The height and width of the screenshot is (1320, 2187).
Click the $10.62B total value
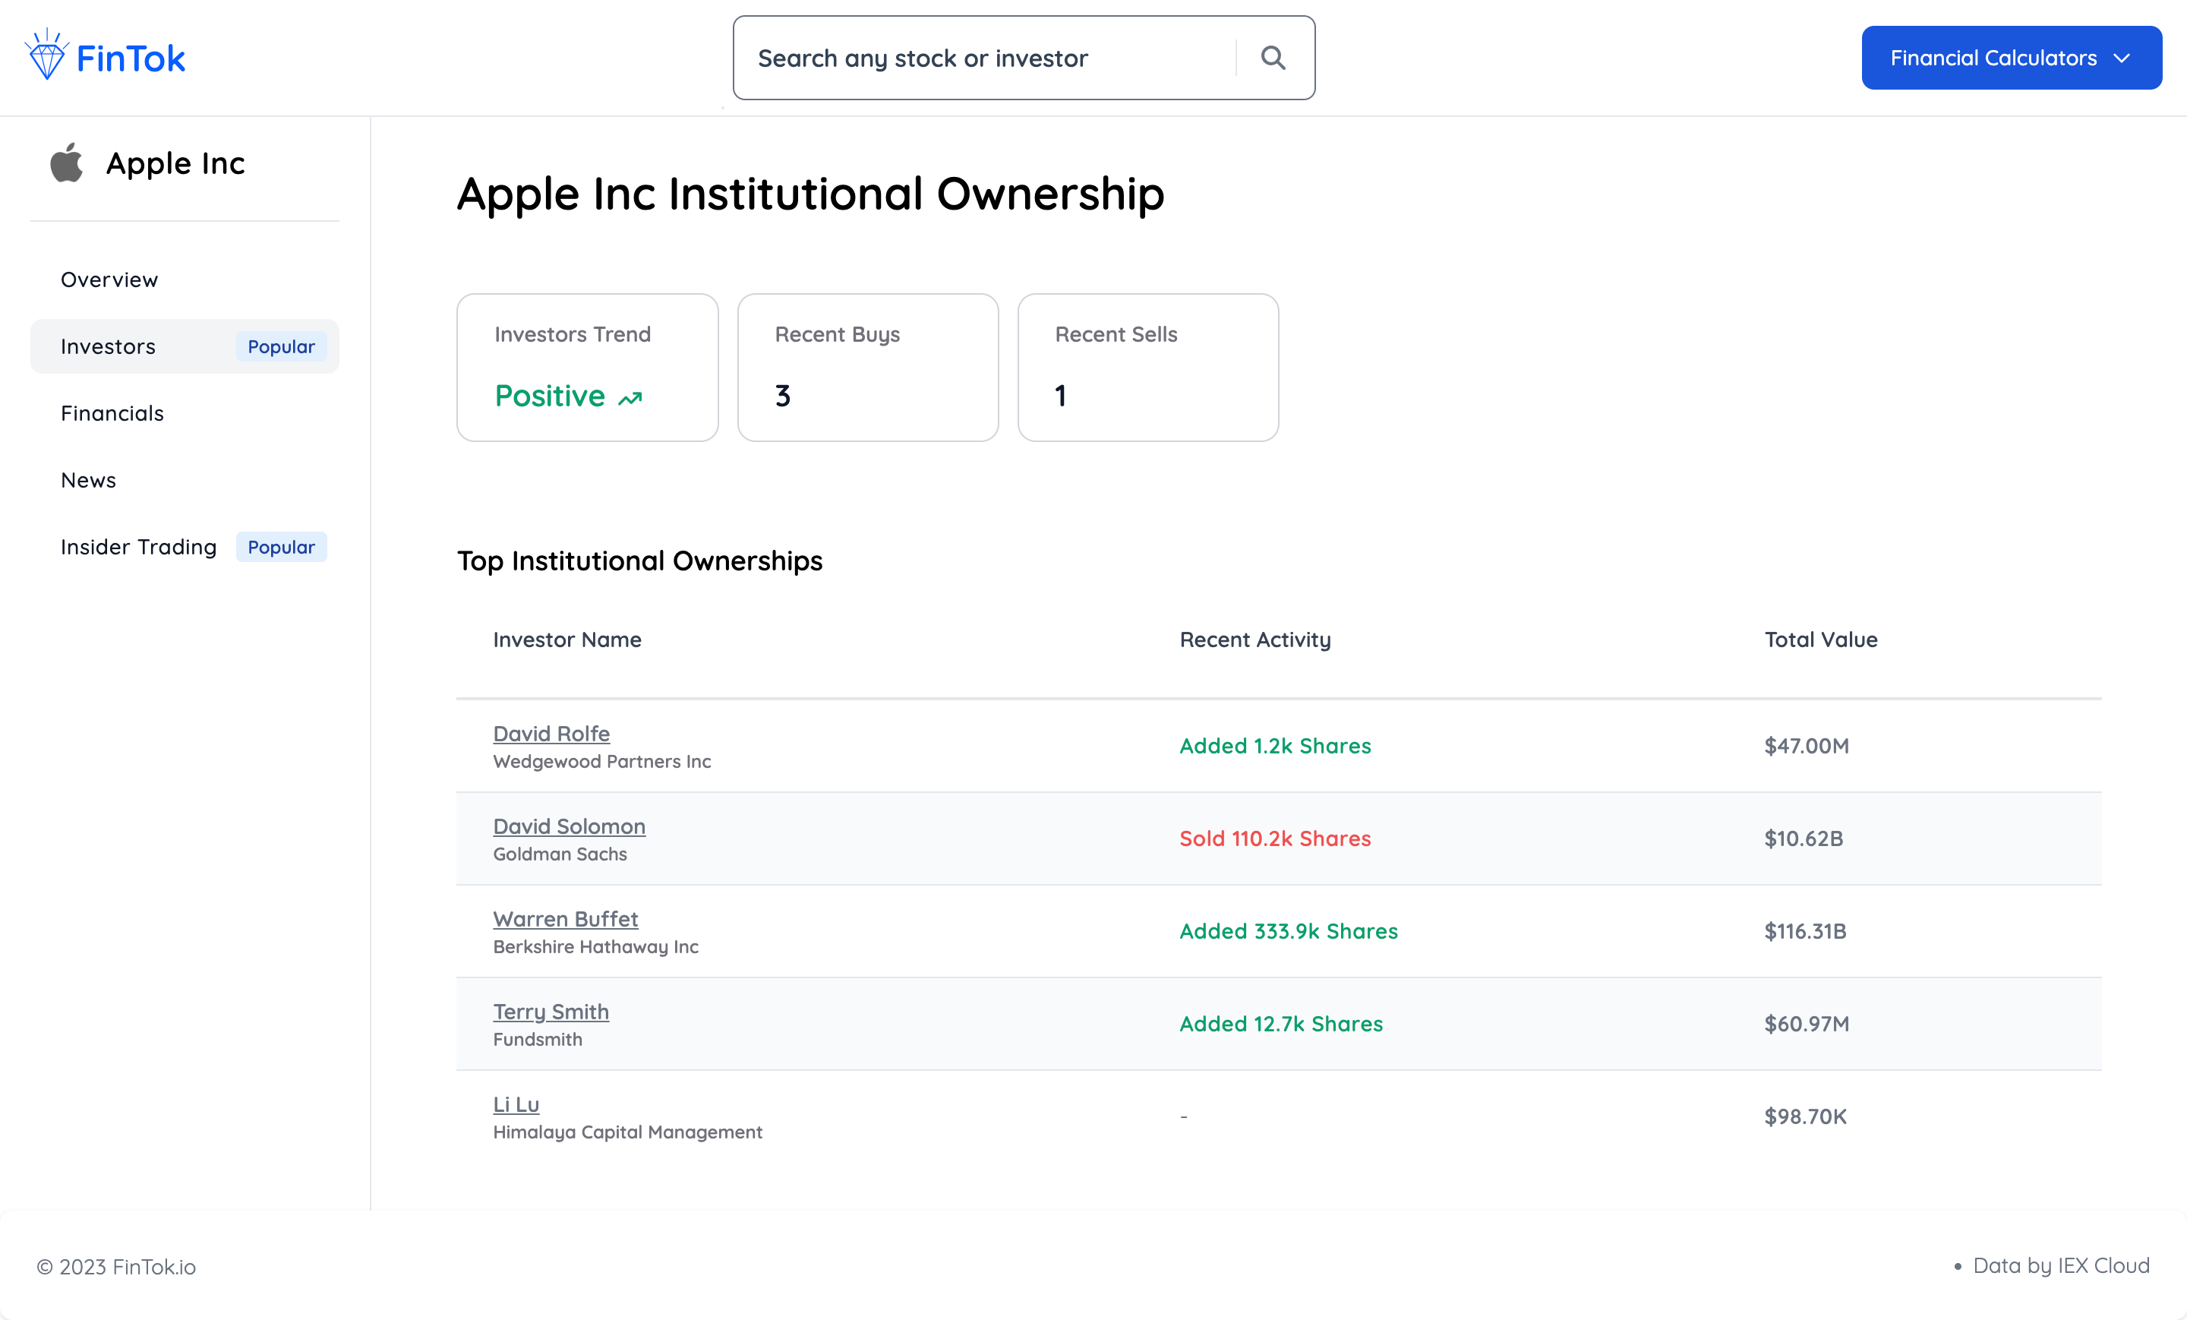coord(1804,839)
